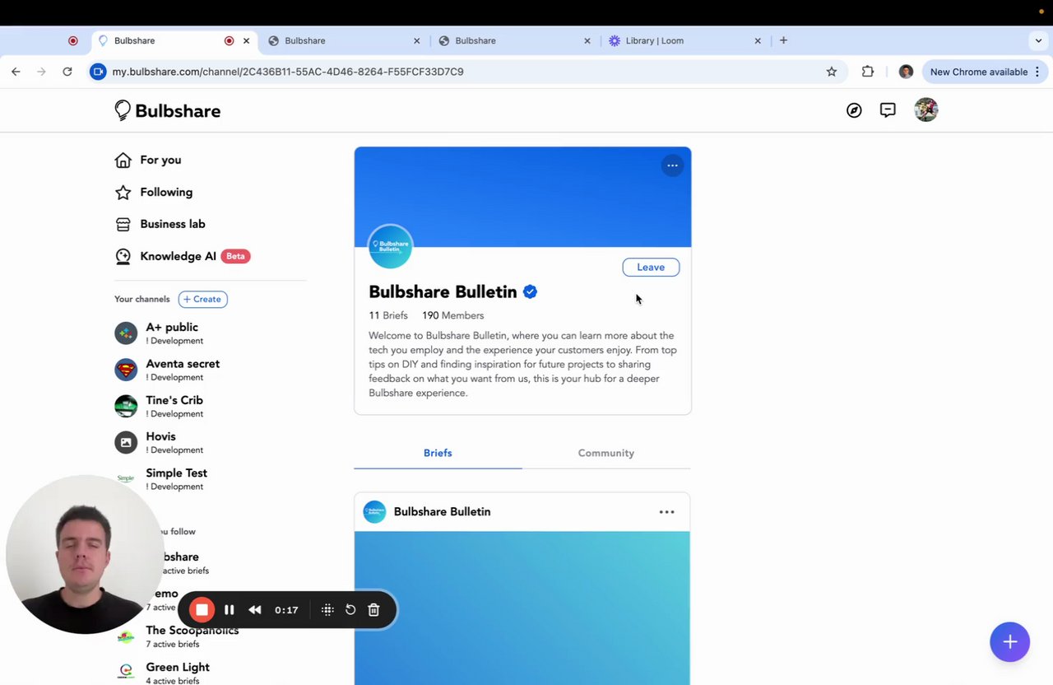Open the A+ public channel
1053x685 pixels.
pyautogui.click(x=171, y=333)
